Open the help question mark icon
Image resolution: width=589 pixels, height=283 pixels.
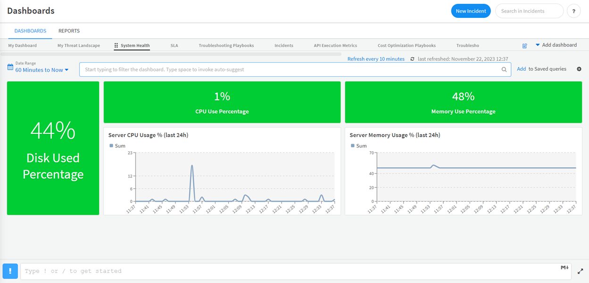pyautogui.click(x=573, y=11)
